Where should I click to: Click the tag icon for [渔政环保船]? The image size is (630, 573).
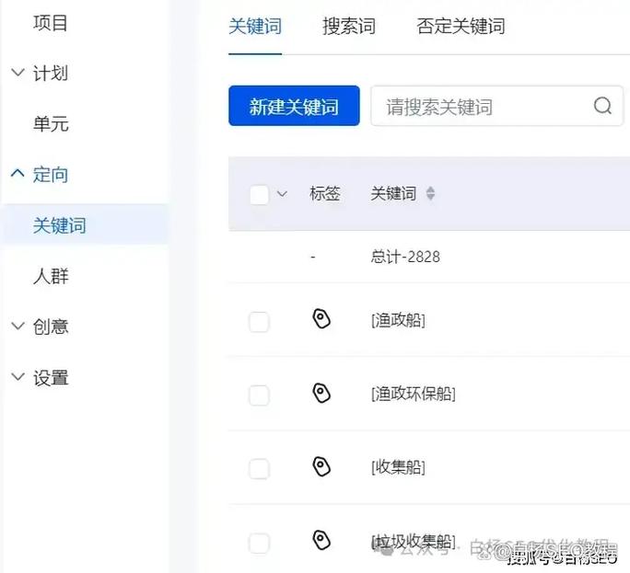click(321, 394)
